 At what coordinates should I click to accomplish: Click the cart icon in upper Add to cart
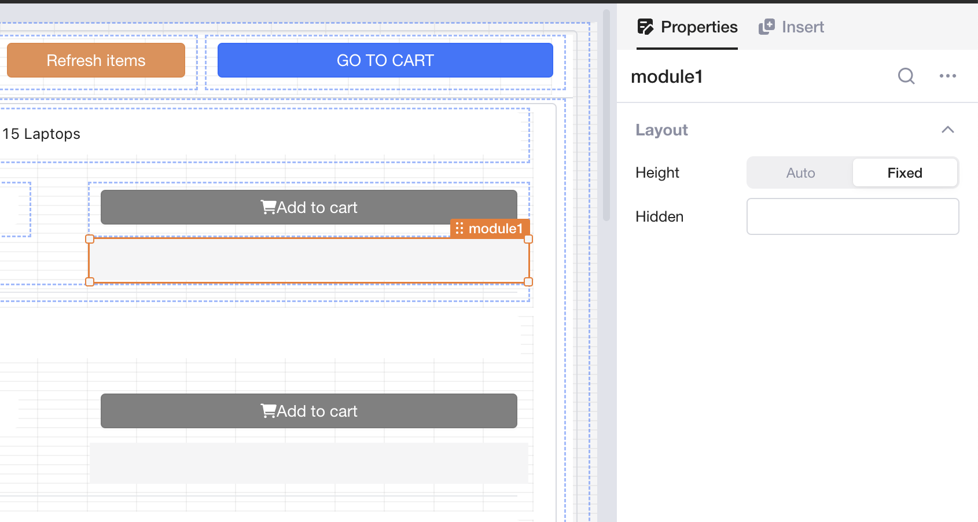(268, 207)
